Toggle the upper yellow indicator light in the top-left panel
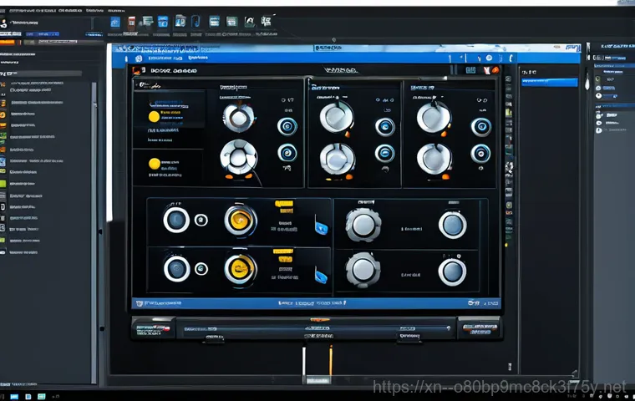Viewport: 635px width, 401px height. 154,117
